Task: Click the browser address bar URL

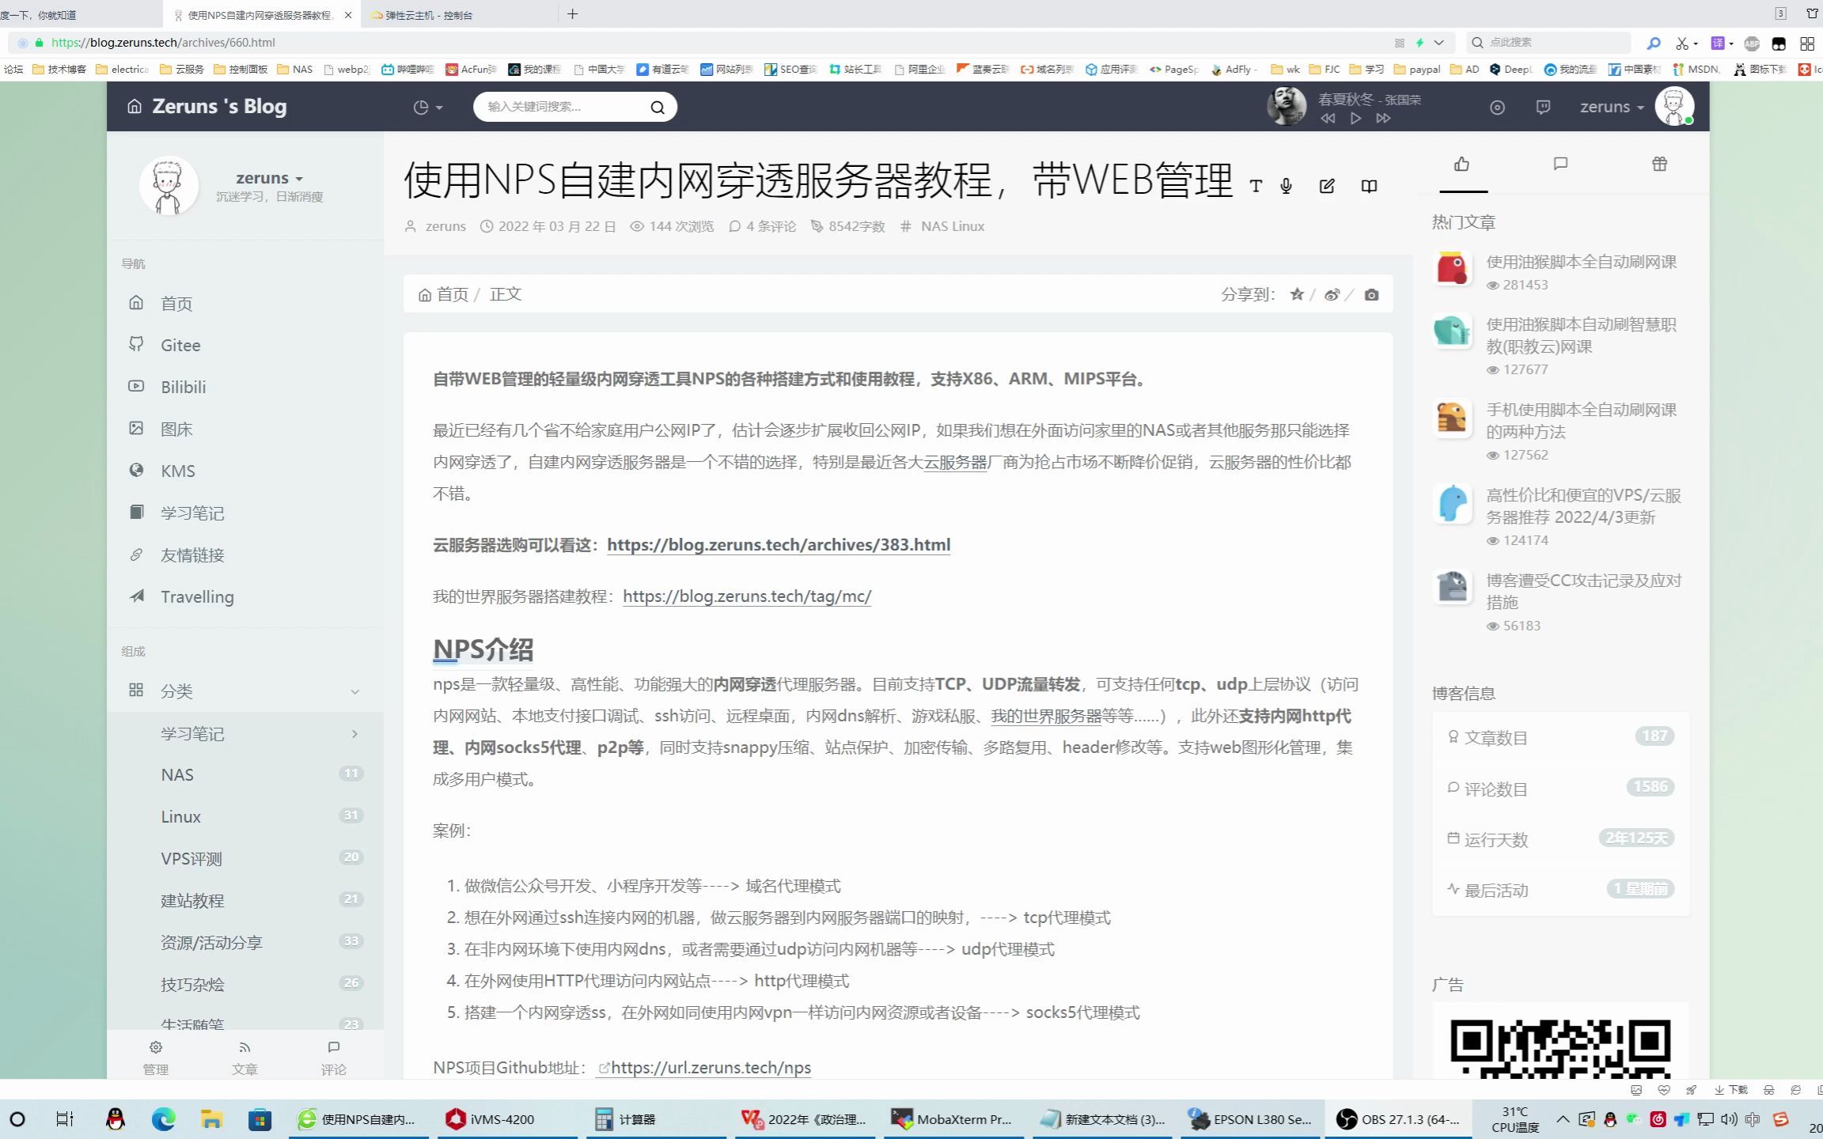Action: [163, 43]
